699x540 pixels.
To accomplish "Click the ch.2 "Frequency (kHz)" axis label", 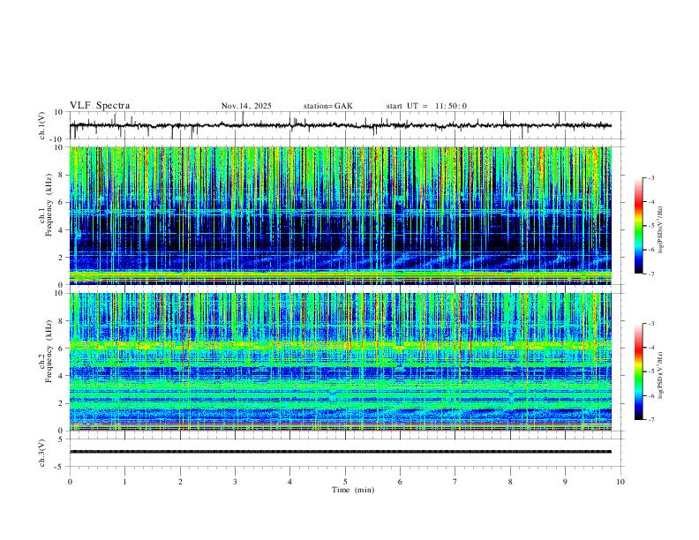I will click(x=48, y=351).
